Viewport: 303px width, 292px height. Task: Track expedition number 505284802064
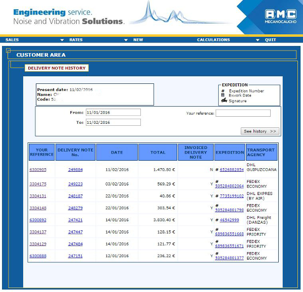229,186
